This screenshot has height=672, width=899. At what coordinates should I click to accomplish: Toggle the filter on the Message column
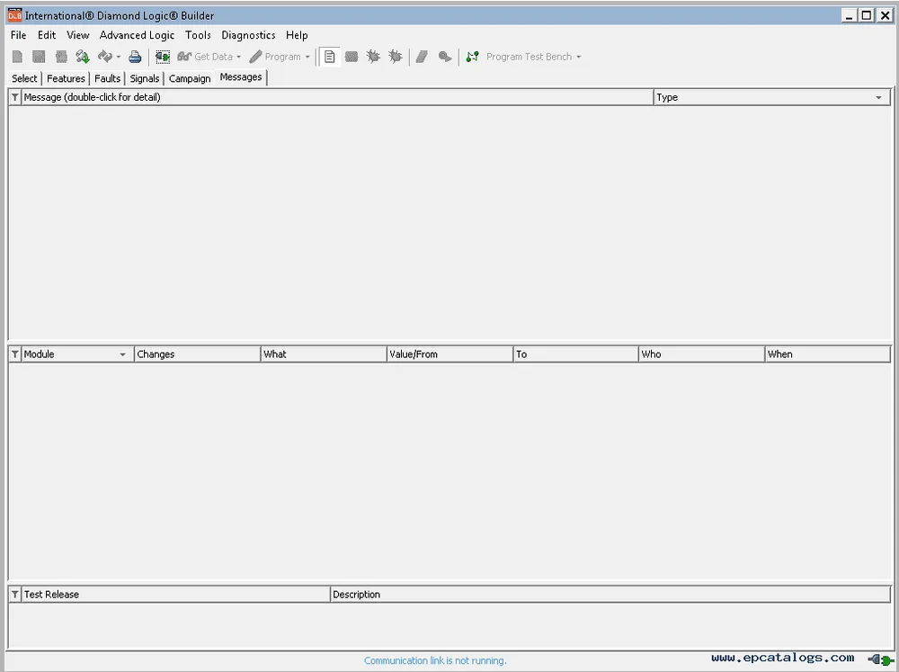(14, 97)
